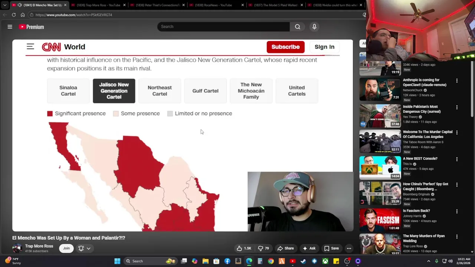This screenshot has height=267, width=475.
Task: Click the All filter chip in sidebar
Action: pyautogui.click(x=363, y=43)
